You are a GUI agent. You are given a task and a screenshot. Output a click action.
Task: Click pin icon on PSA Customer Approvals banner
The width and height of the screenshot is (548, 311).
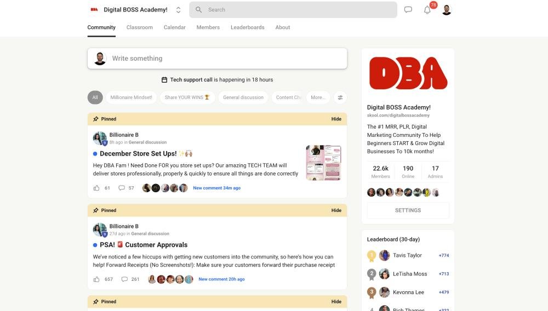point(96,210)
